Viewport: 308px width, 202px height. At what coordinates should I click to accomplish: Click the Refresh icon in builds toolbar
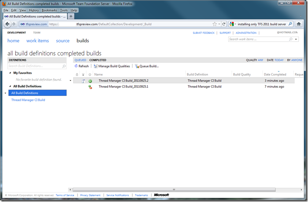point(76,66)
